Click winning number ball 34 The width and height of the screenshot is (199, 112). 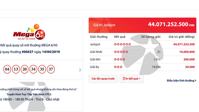coord(33,69)
